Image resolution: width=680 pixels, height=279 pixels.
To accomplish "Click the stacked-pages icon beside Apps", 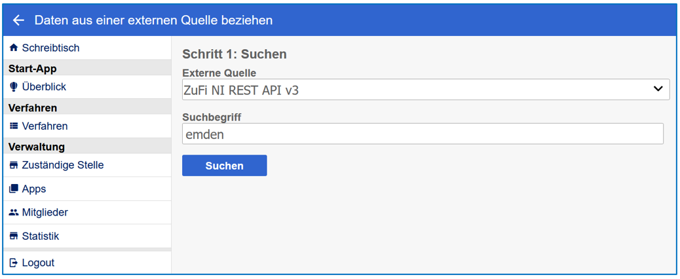I will pyautogui.click(x=14, y=189).
